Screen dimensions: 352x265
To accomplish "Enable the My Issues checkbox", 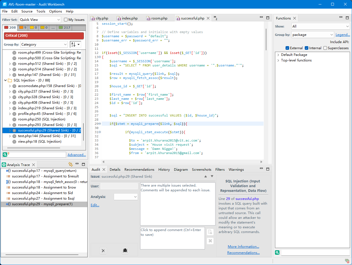I will click(x=66, y=20).
